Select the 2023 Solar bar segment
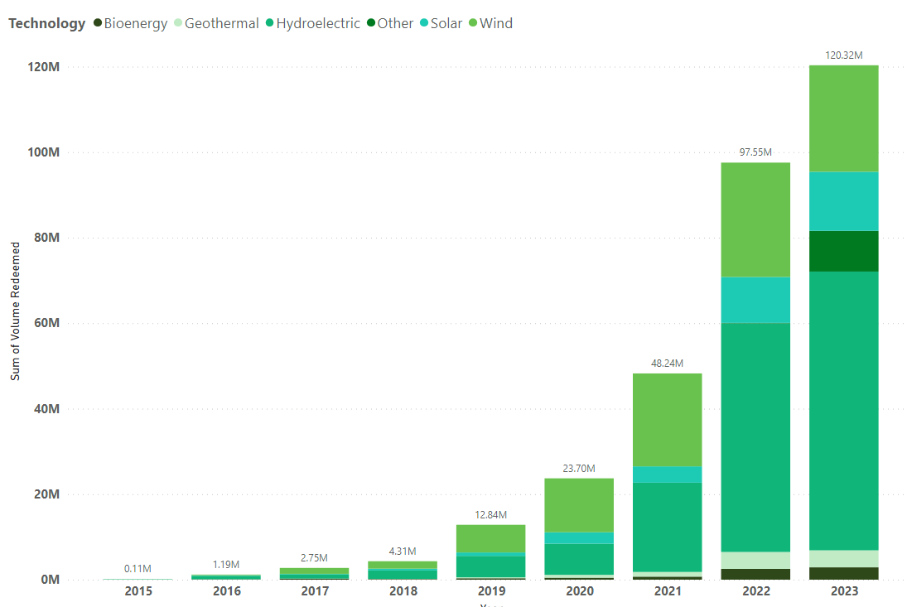The width and height of the screenshot is (907, 607). [x=843, y=201]
